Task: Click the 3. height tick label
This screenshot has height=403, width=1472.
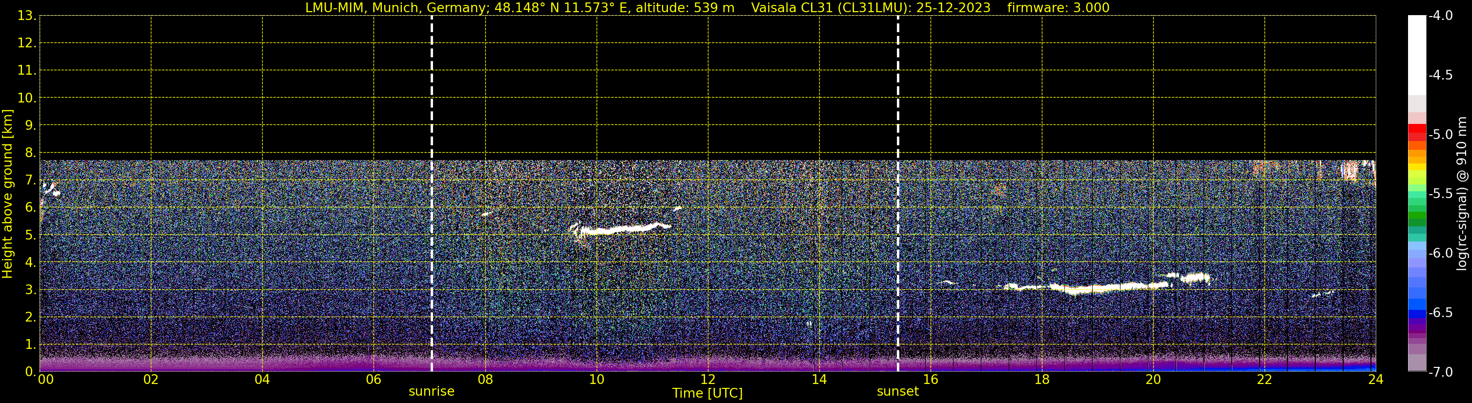Action: [x=30, y=289]
